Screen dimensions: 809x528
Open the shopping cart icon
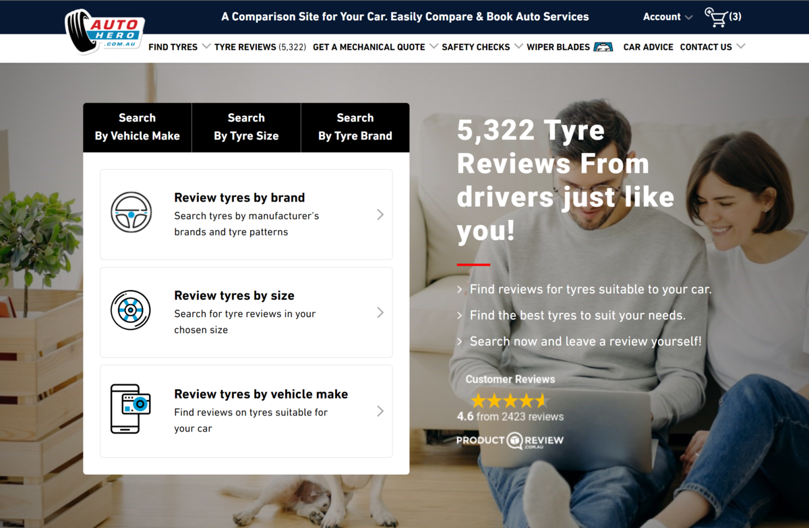716,17
